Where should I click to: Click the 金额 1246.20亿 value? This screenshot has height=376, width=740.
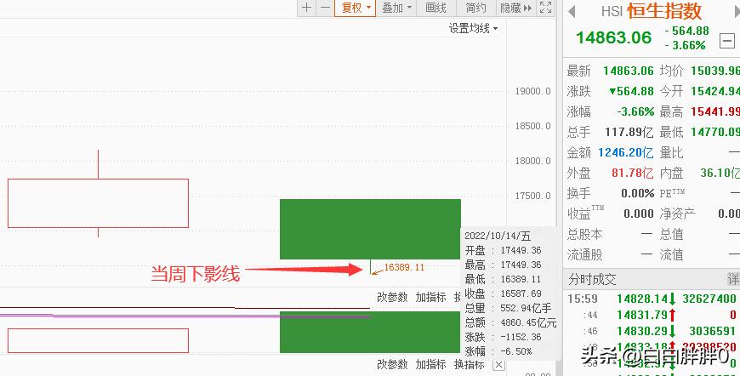(x=626, y=152)
